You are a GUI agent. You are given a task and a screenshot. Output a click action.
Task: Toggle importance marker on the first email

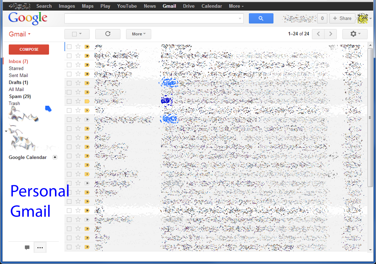pyautogui.click(x=87, y=47)
